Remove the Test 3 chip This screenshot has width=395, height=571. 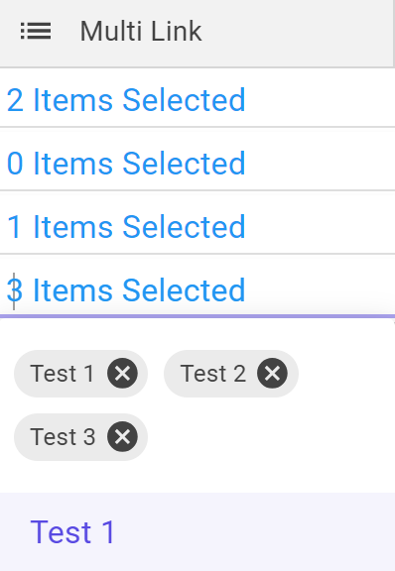(x=122, y=436)
